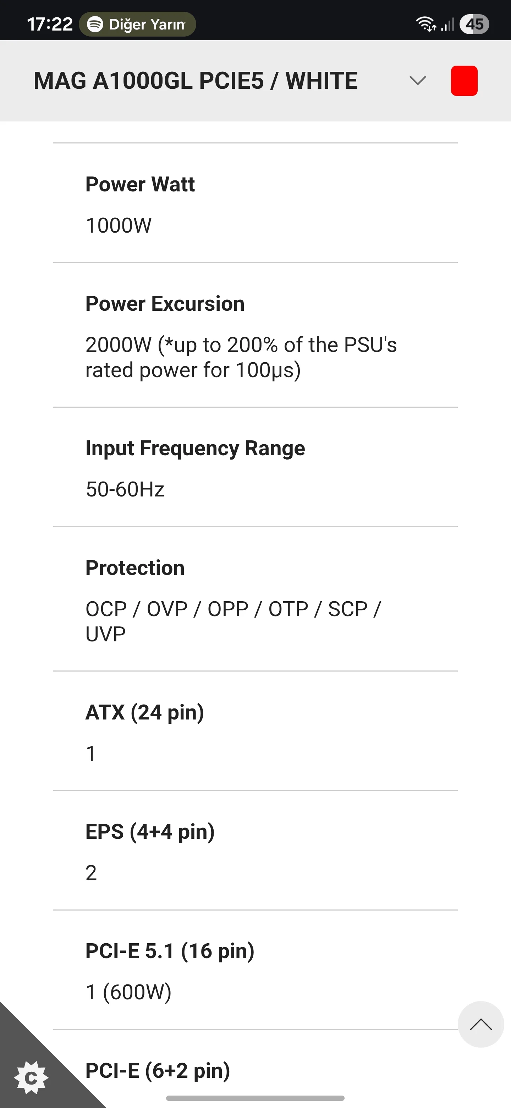Tap the Protection spec heading

[x=135, y=568]
